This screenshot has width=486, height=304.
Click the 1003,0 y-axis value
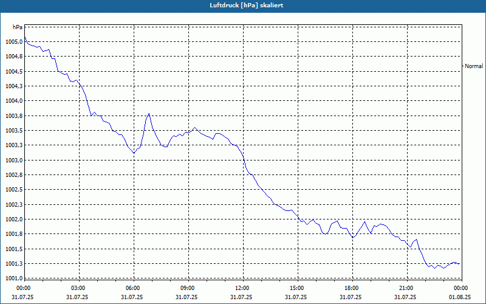(x=14, y=160)
